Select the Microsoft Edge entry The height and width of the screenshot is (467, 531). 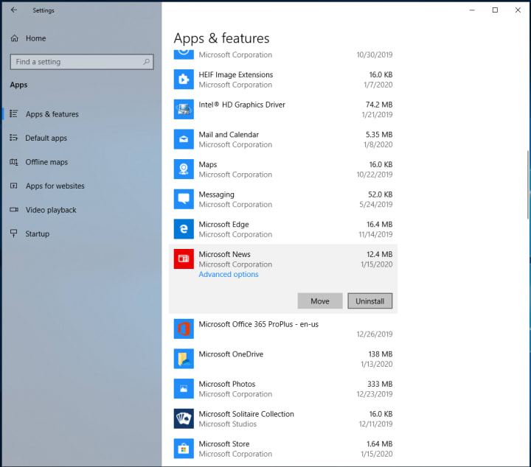(x=282, y=229)
